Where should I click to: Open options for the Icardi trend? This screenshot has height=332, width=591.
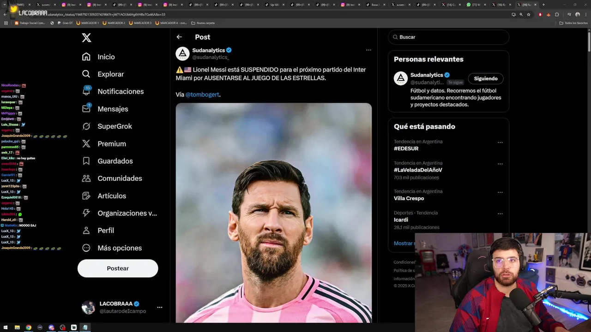500,213
